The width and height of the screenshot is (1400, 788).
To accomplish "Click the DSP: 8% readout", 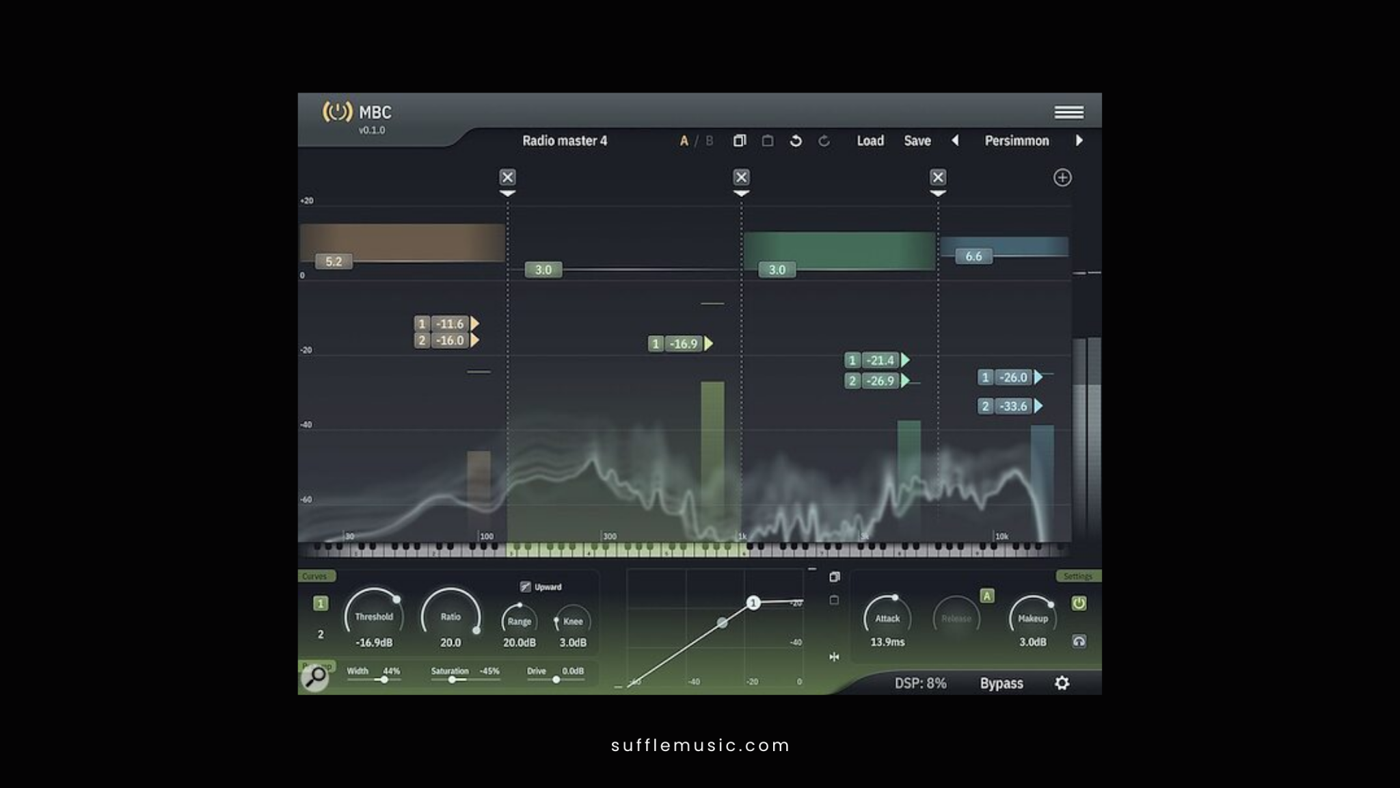I will click(921, 683).
